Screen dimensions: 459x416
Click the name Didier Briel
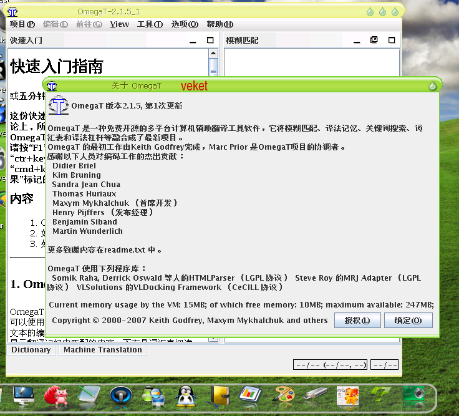(x=74, y=166)
